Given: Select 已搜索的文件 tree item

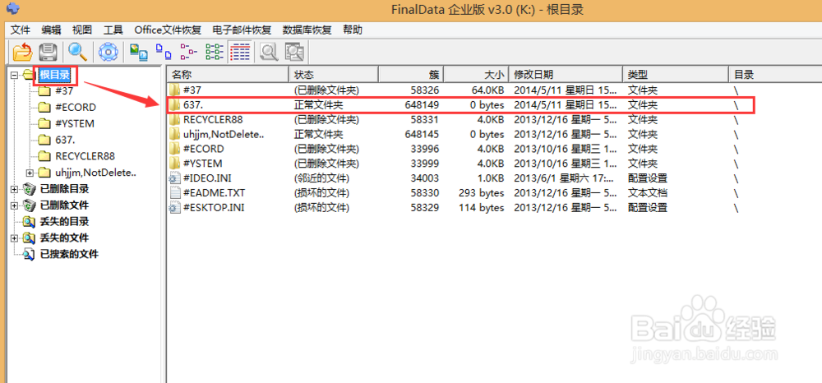Looking at the screenshot, I should (69, 254).
